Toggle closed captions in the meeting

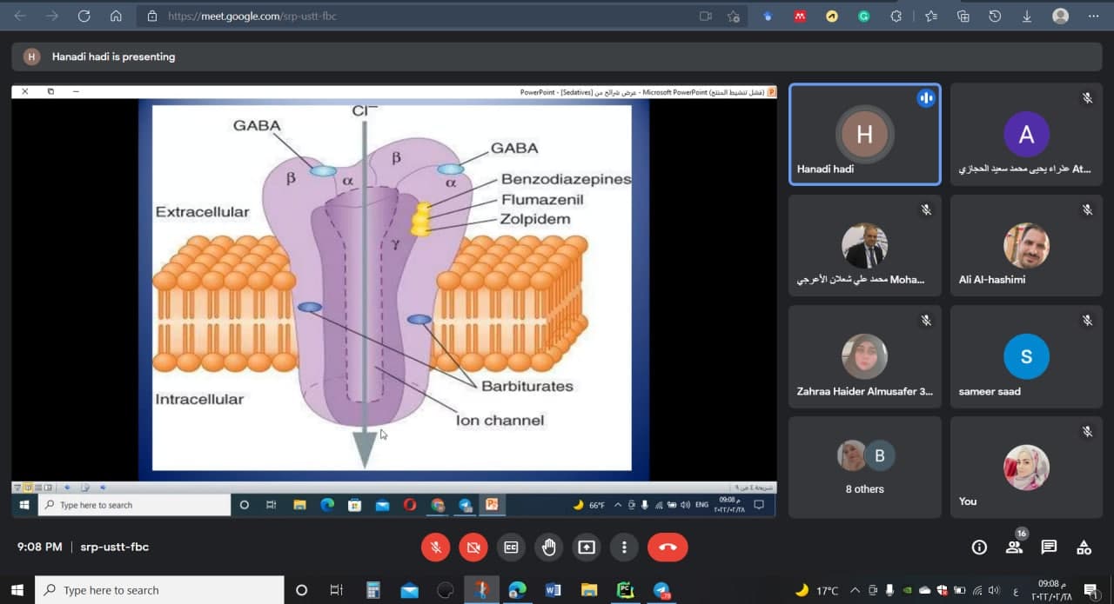[511, 547]
